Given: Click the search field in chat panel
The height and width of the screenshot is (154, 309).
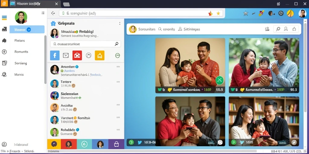Looking at the screenshot, I should (x=85, y=44).
